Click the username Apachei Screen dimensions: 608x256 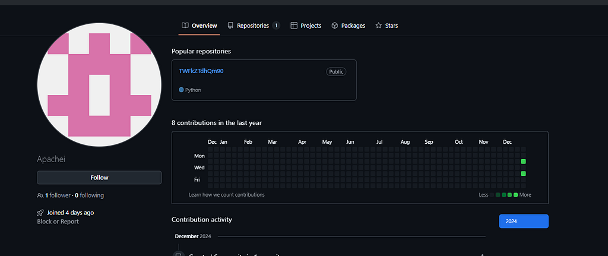pyautogui.click(x=51, y=159)
